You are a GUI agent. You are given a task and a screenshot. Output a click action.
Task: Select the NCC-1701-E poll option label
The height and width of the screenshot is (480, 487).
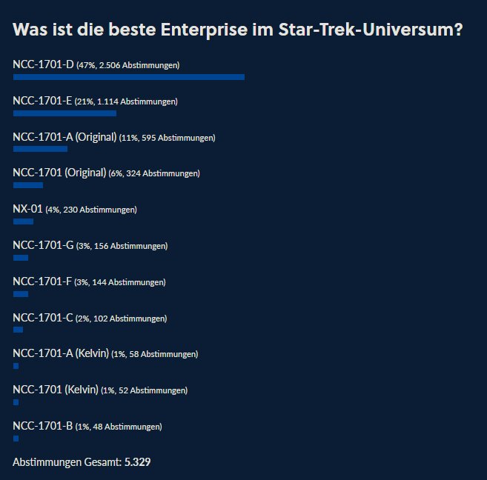click(43, 101)
